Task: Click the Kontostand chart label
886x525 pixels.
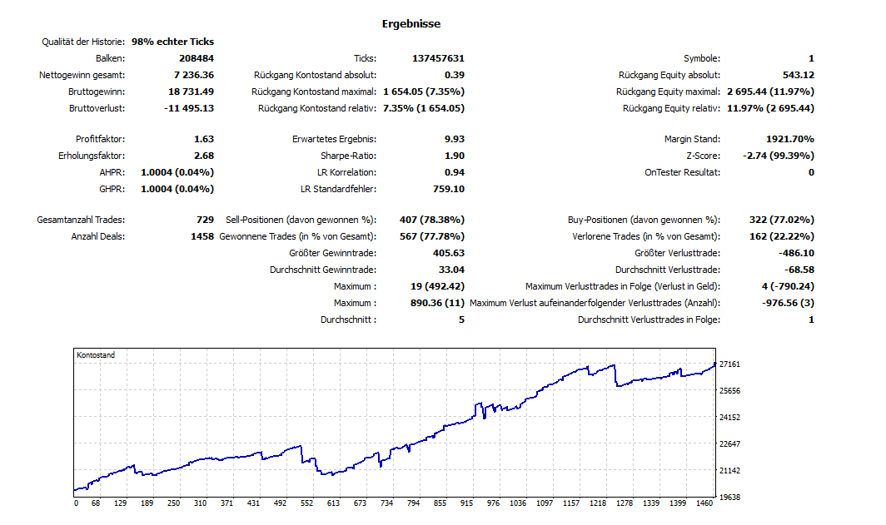Action: (x=96, y=355)
